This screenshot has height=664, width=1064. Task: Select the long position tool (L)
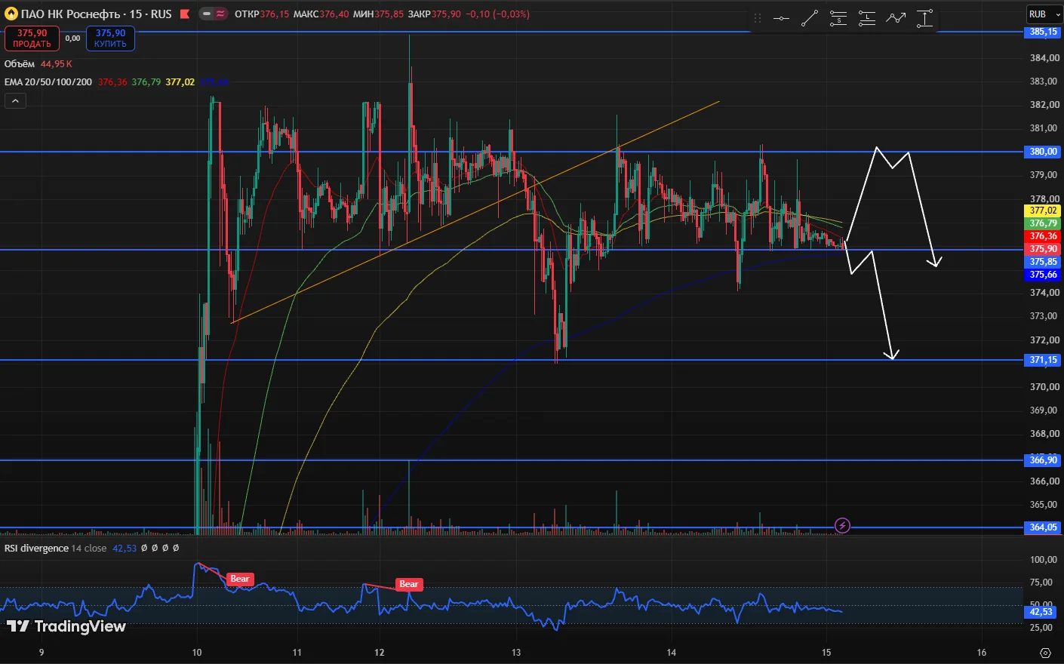867,18
